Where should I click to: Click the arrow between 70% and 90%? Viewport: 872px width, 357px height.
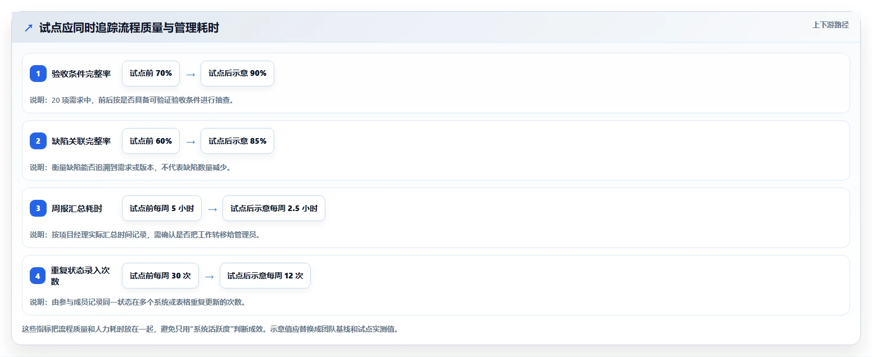[x=190, y=74]
